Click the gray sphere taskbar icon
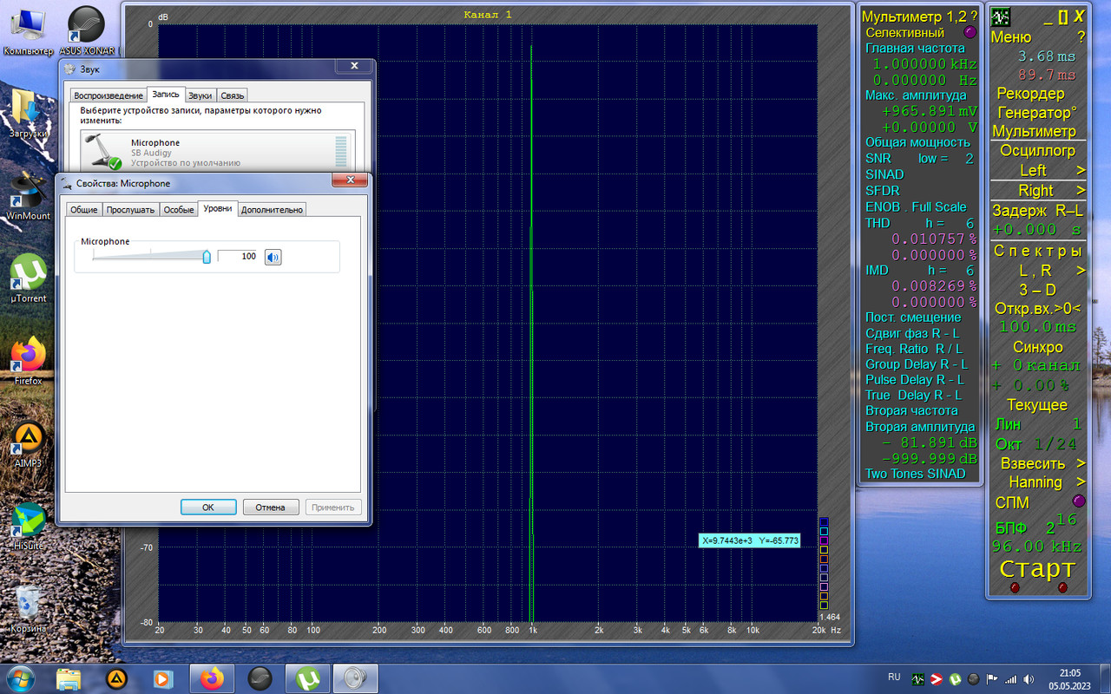 pos(260,678)
